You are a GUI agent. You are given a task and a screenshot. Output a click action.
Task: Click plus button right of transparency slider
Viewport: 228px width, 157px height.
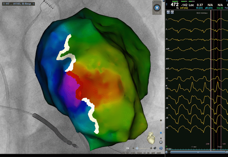151,148
